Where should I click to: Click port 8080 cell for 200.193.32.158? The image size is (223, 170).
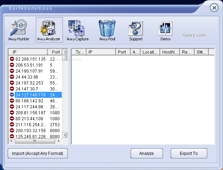pyautogui.click(x=55, y=130)
